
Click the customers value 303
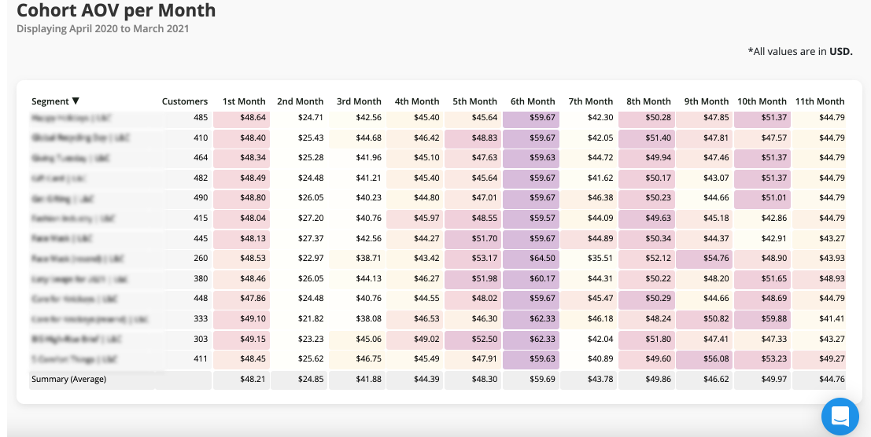pyautogui.click(x=201, y=340)
